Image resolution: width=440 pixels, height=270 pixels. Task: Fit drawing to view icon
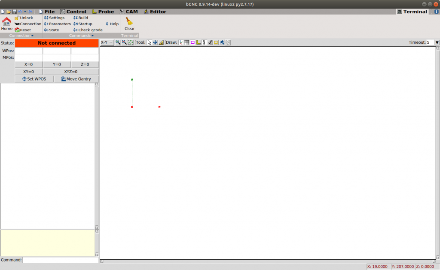pyautogui.click(x=131, y=42)
